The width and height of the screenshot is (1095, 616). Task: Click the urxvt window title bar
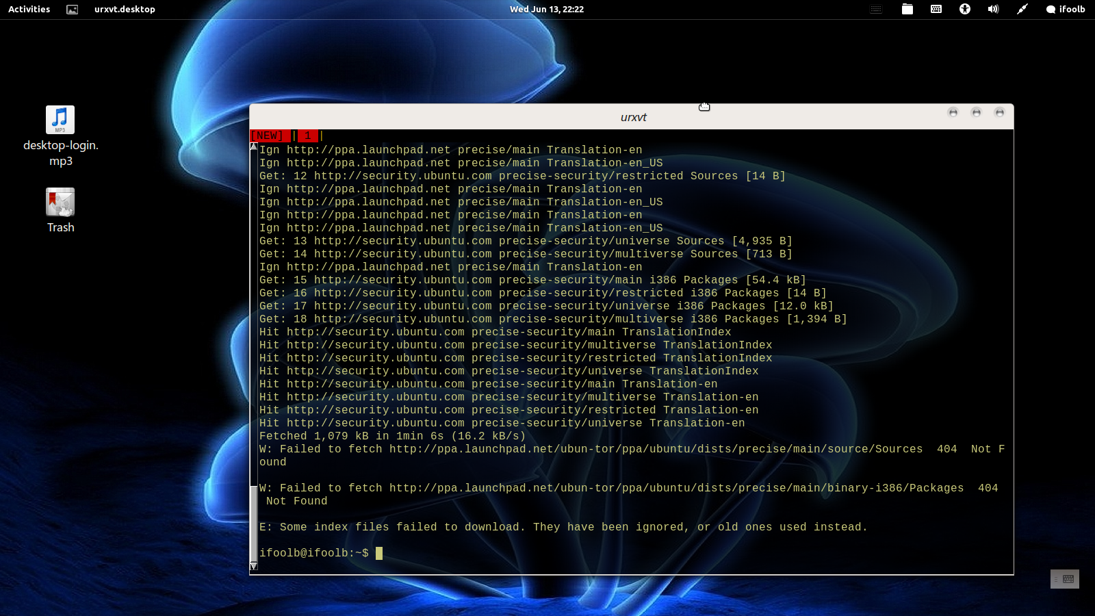coord(632,117)
